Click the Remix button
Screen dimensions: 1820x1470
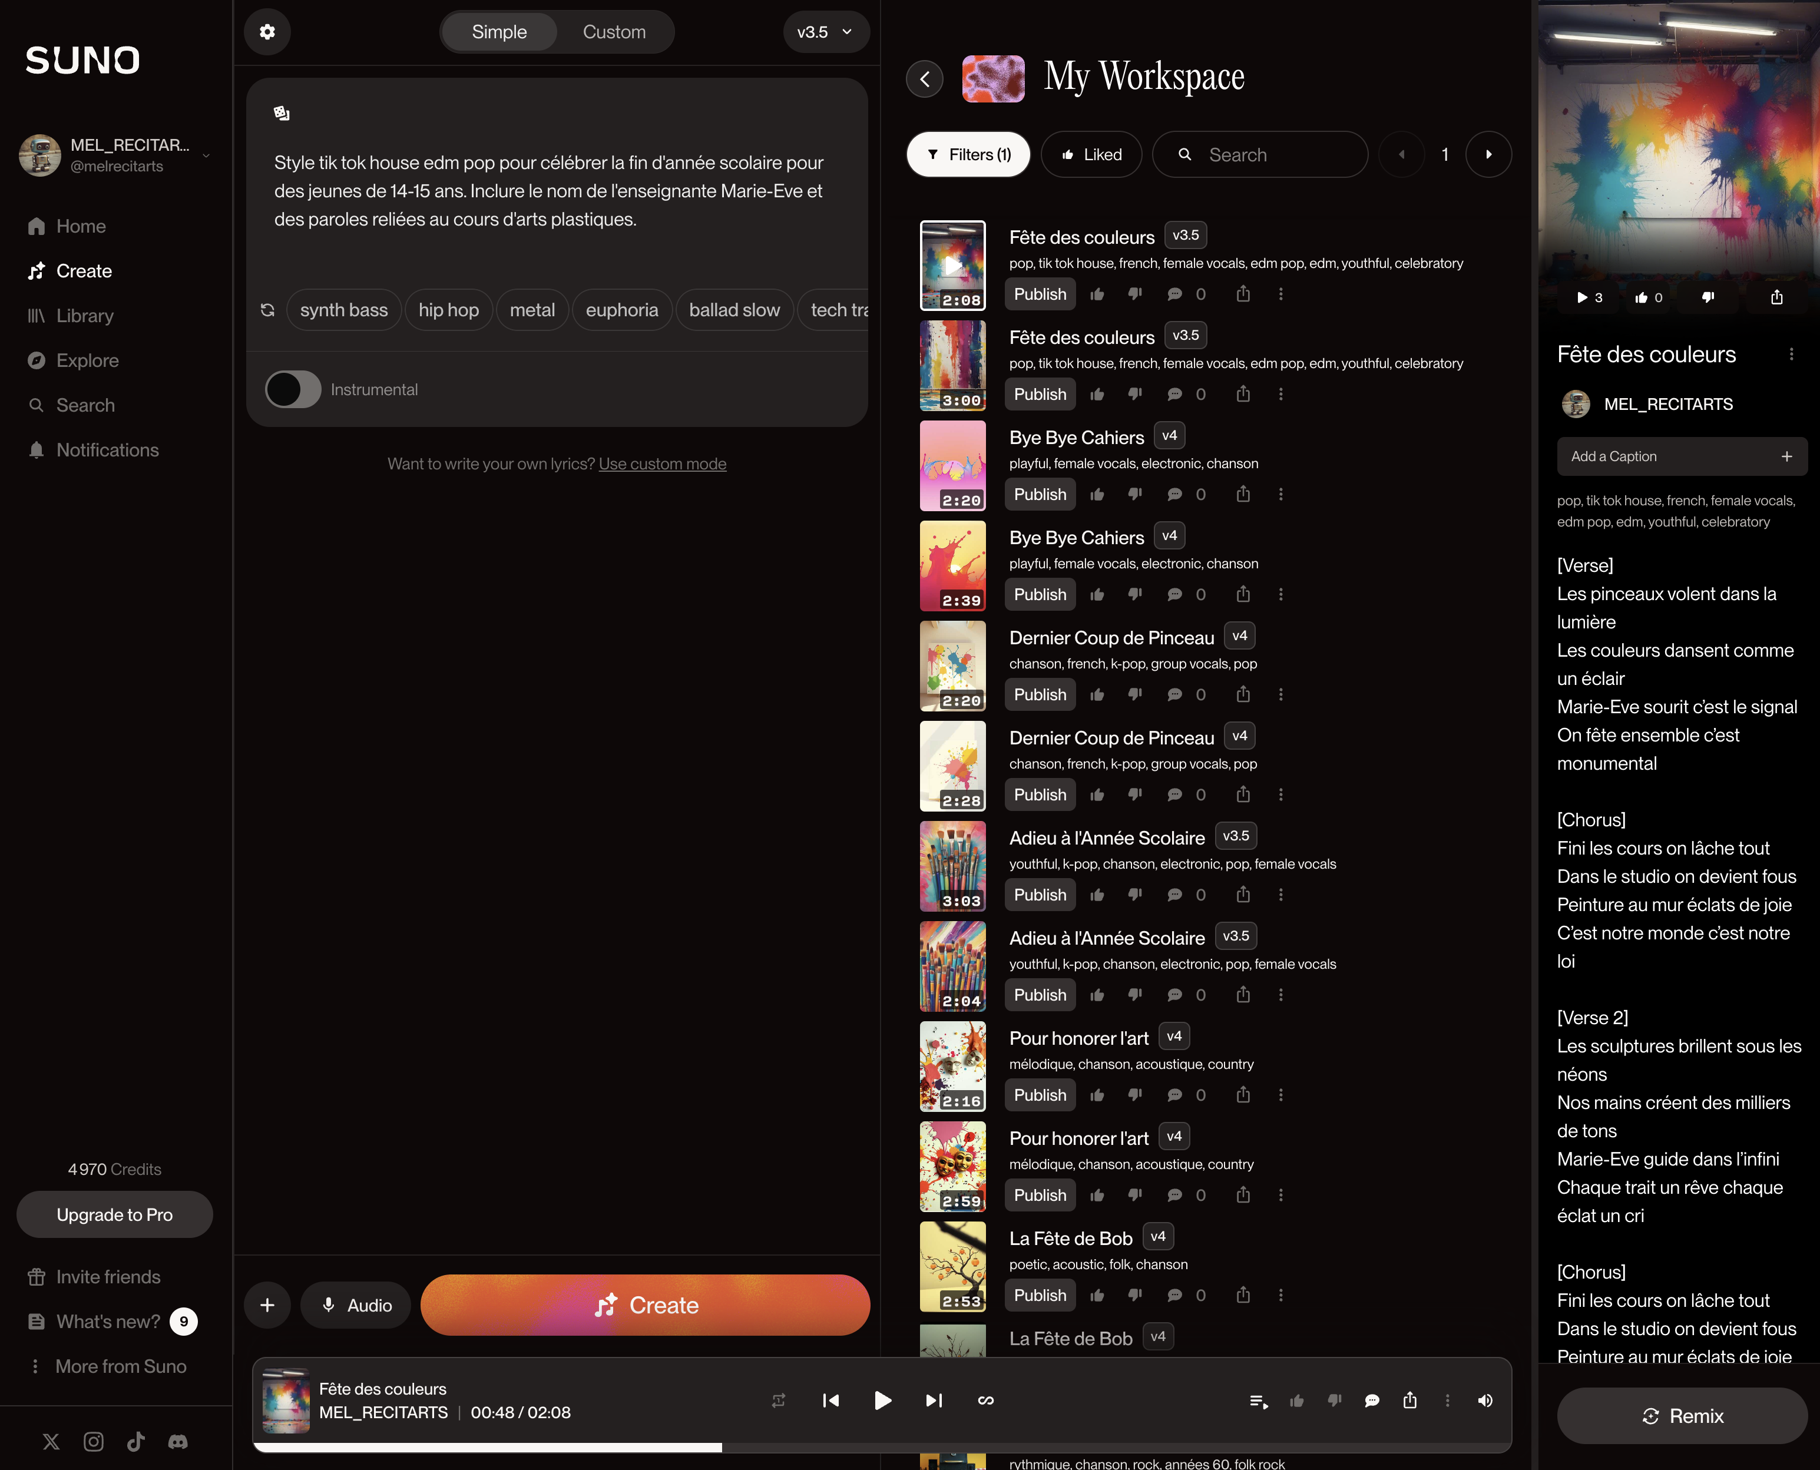(1682, 1416)
